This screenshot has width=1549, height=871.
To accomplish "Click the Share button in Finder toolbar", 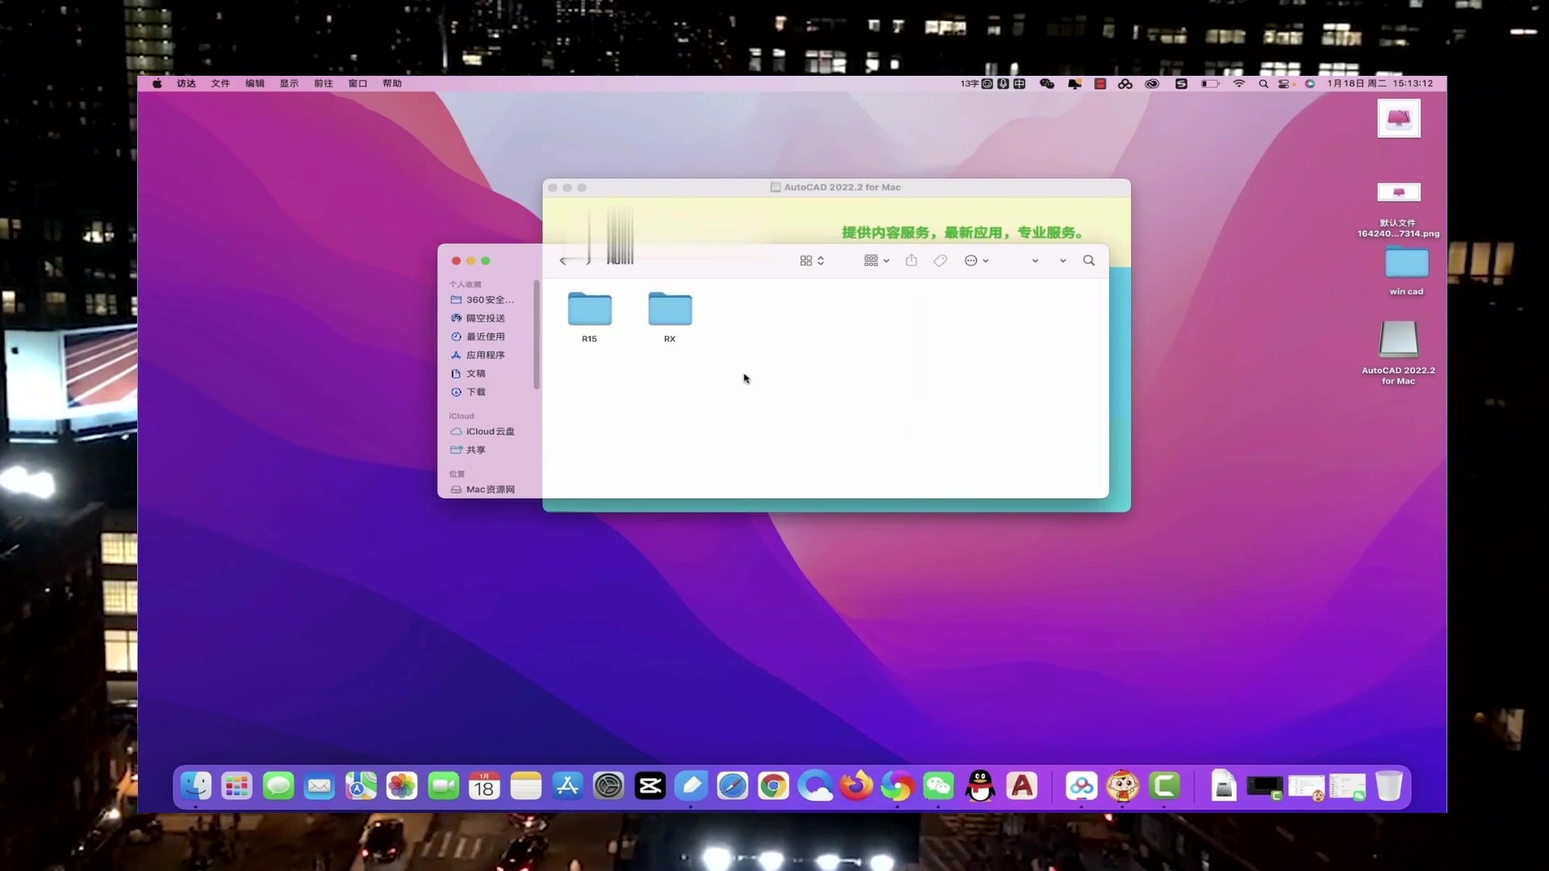I will pos(911,260).
